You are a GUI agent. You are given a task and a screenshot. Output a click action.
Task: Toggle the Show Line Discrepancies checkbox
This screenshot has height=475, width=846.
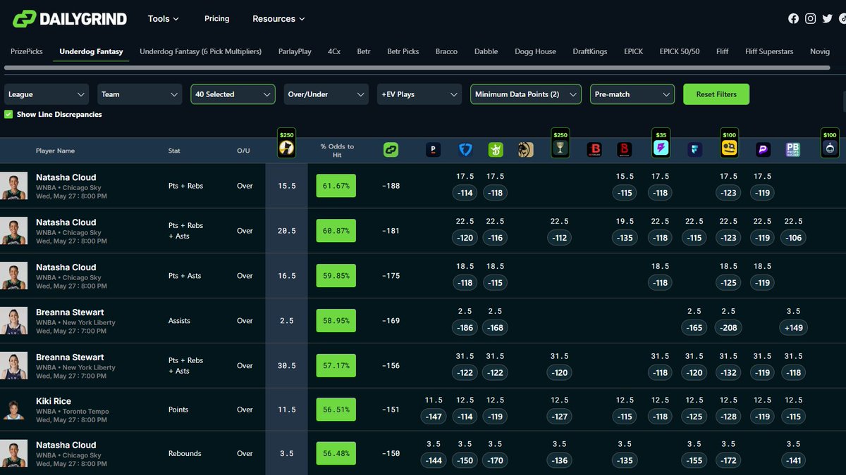pos(8,114)
